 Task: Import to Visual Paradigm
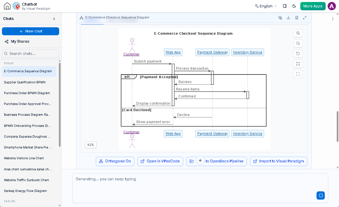coord(278,161)
